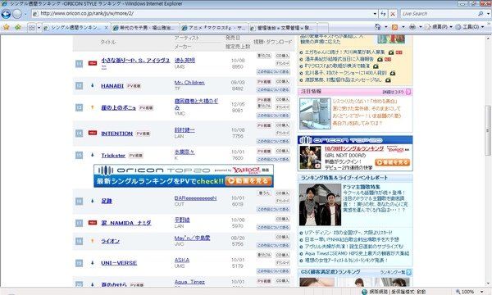Open the 涙 NAMIDA ナミダ title link
The image size is (492, 295).
125,223
